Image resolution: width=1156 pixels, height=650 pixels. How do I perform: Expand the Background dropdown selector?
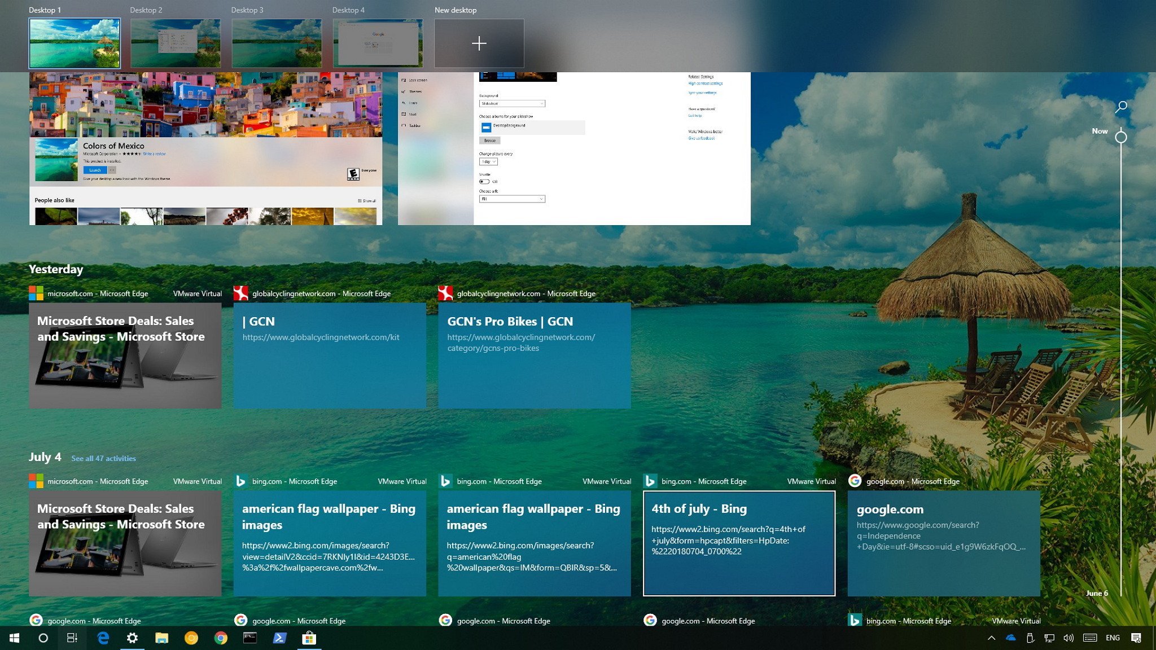click(512, 104)
